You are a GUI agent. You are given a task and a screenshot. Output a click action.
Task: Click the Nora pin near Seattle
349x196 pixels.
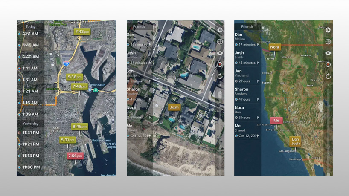click(275, 47)
